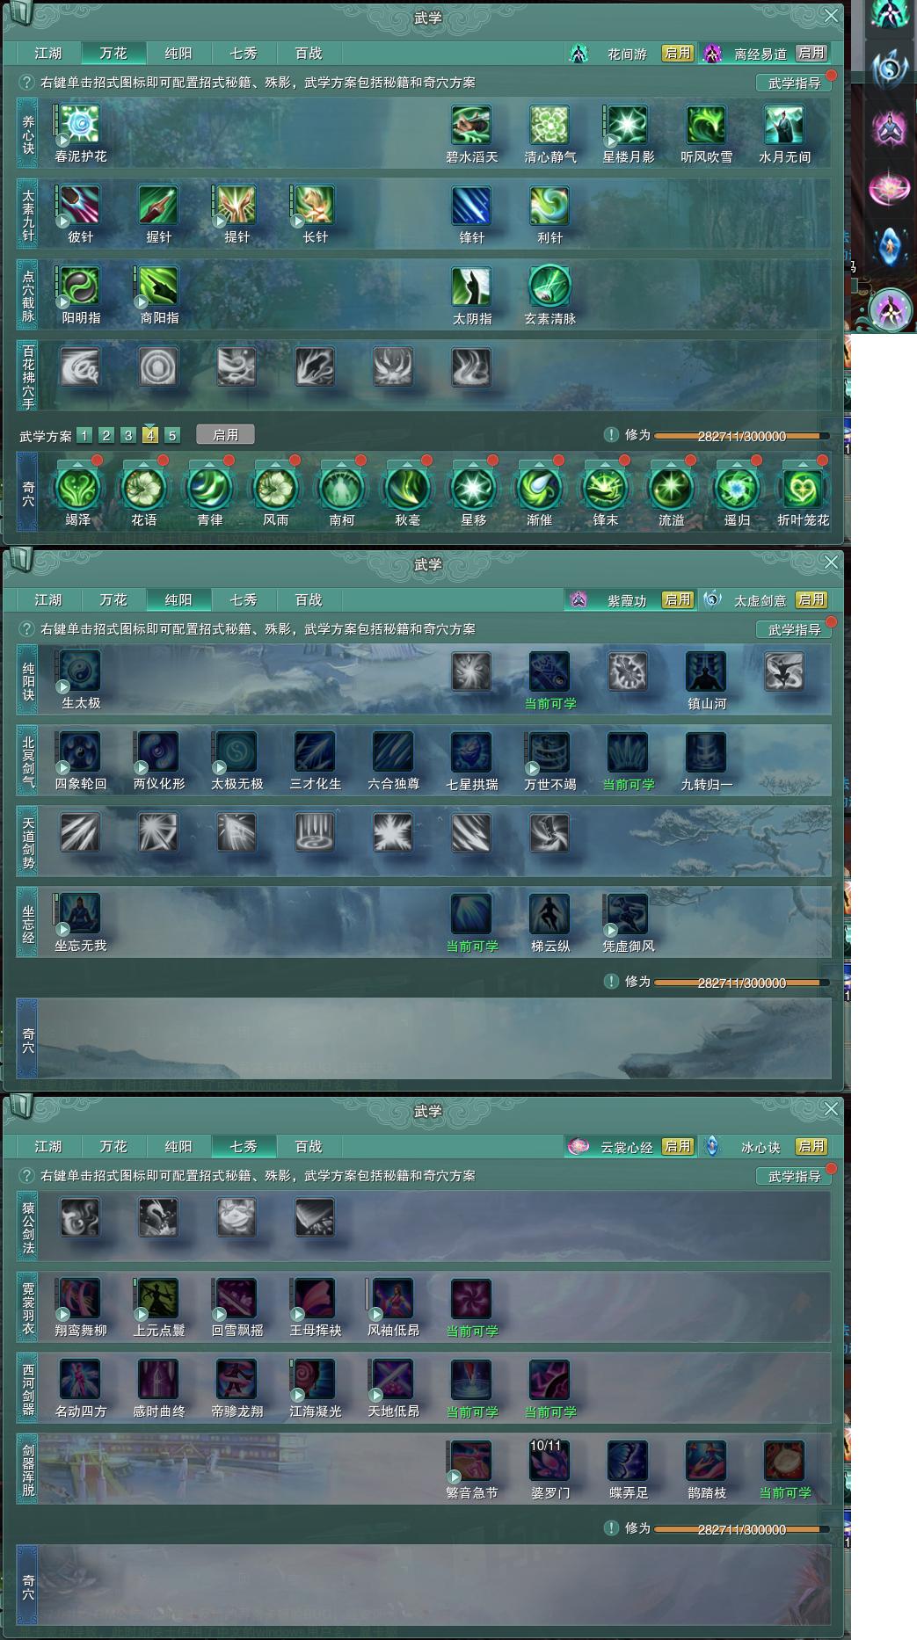Click 启用 beside 云裳心经
The image size is (917, 1640).
coord(678,1147)
